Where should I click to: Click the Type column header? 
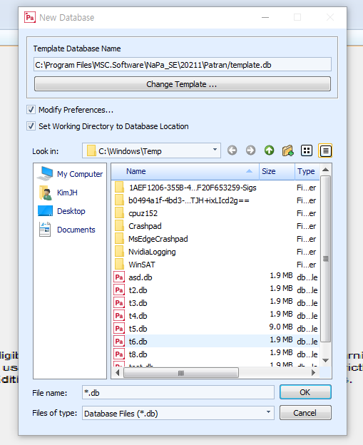pos(307,171)
